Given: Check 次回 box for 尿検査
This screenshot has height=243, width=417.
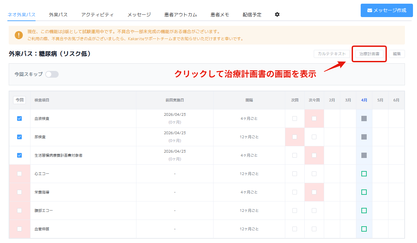Looking at the screenshot, I should click(295, 137).
